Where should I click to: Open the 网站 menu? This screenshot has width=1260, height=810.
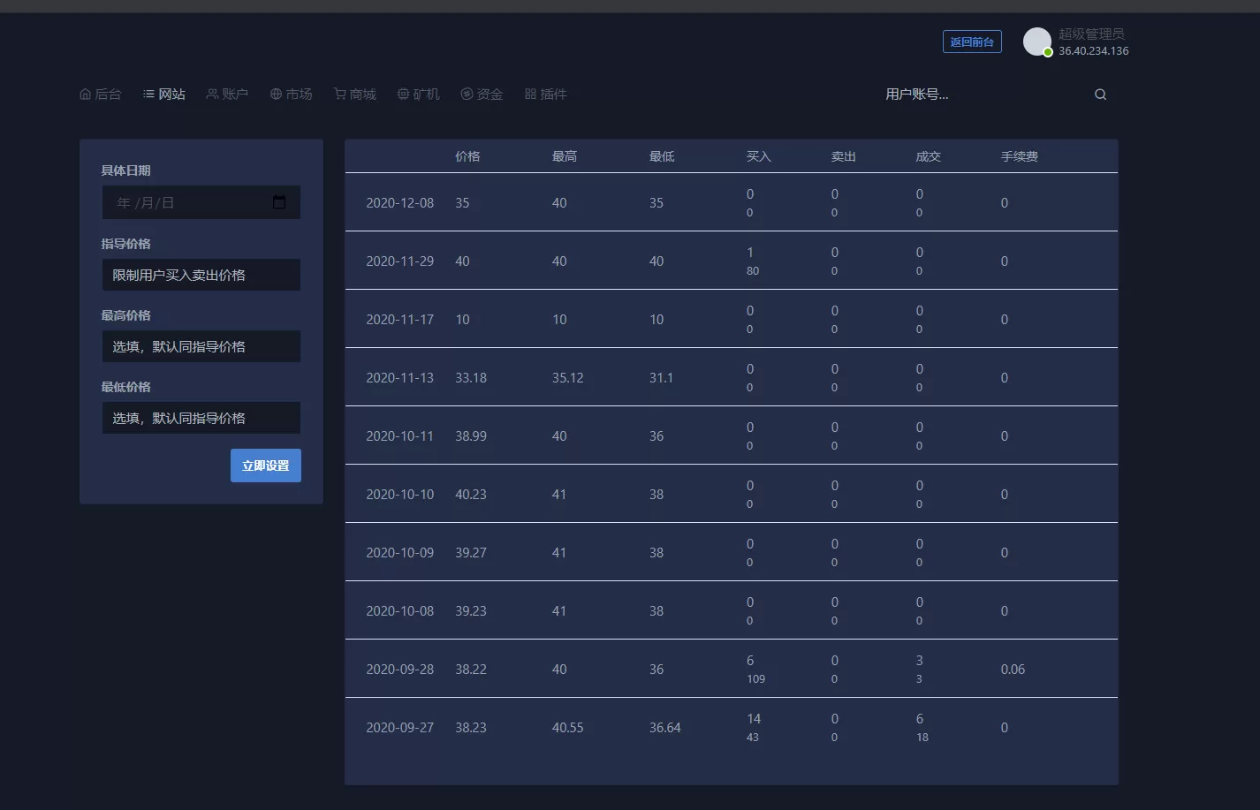(164, 94)
